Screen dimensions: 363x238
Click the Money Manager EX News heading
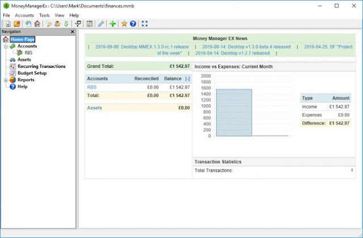pos(220,39)
